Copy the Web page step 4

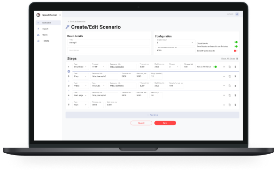coord(230,96)
